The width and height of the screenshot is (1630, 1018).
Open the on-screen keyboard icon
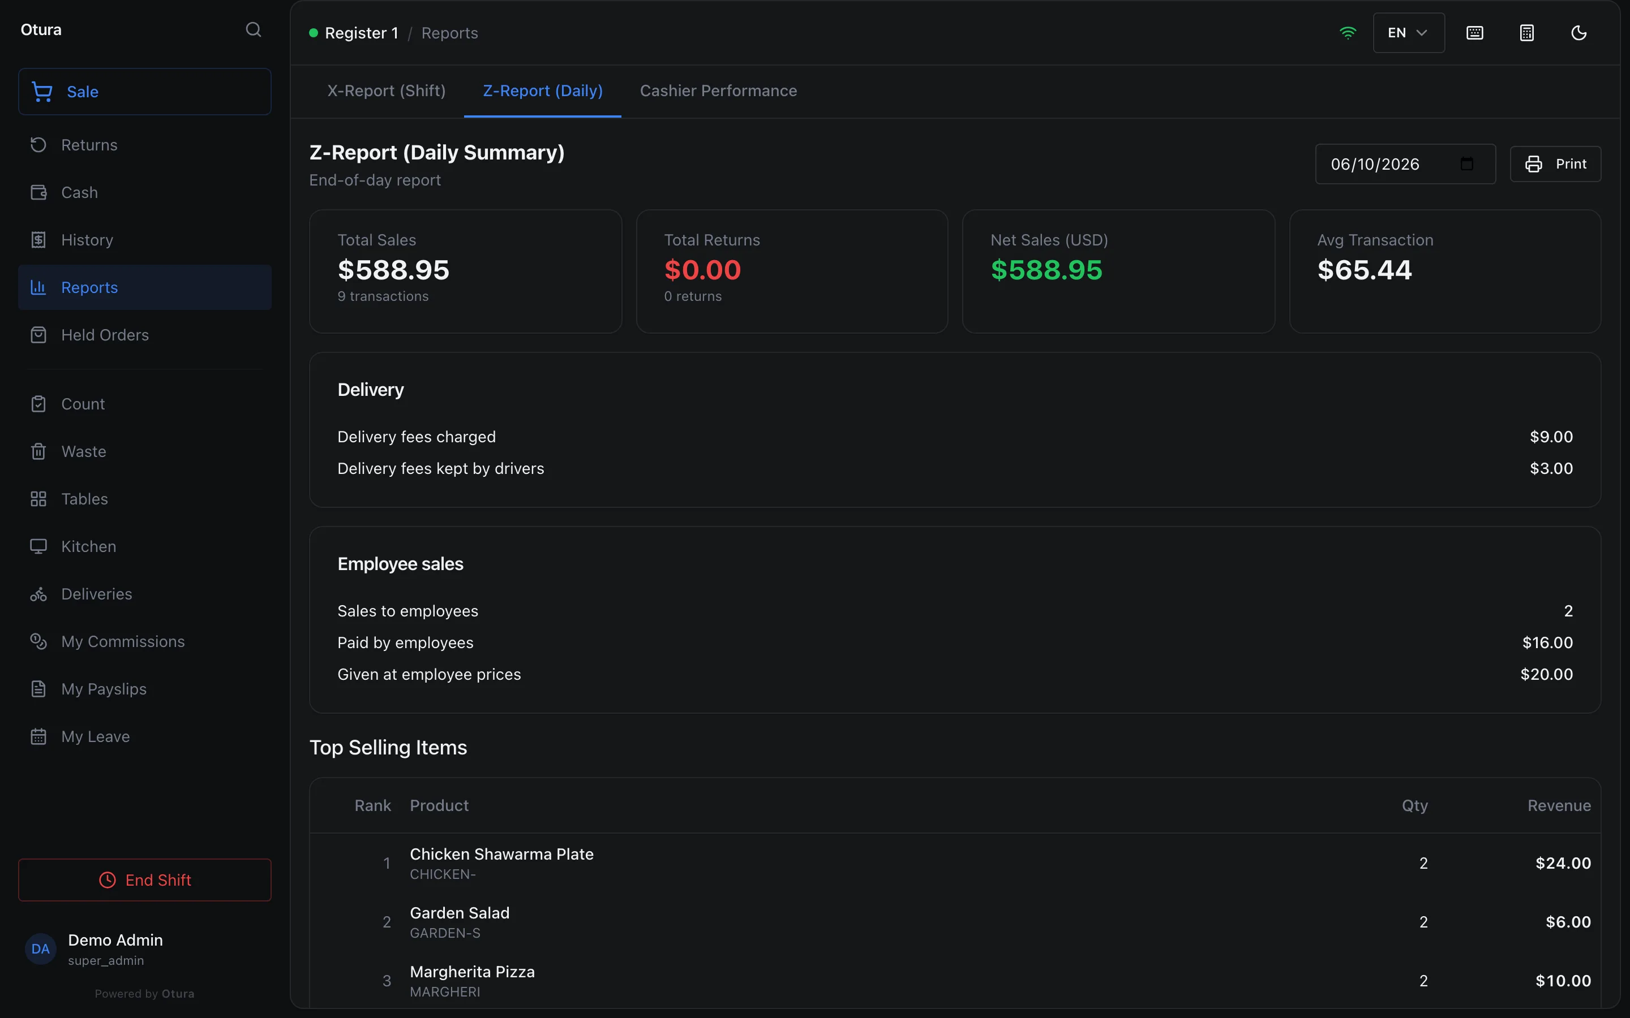click(x=1474, y=33)
